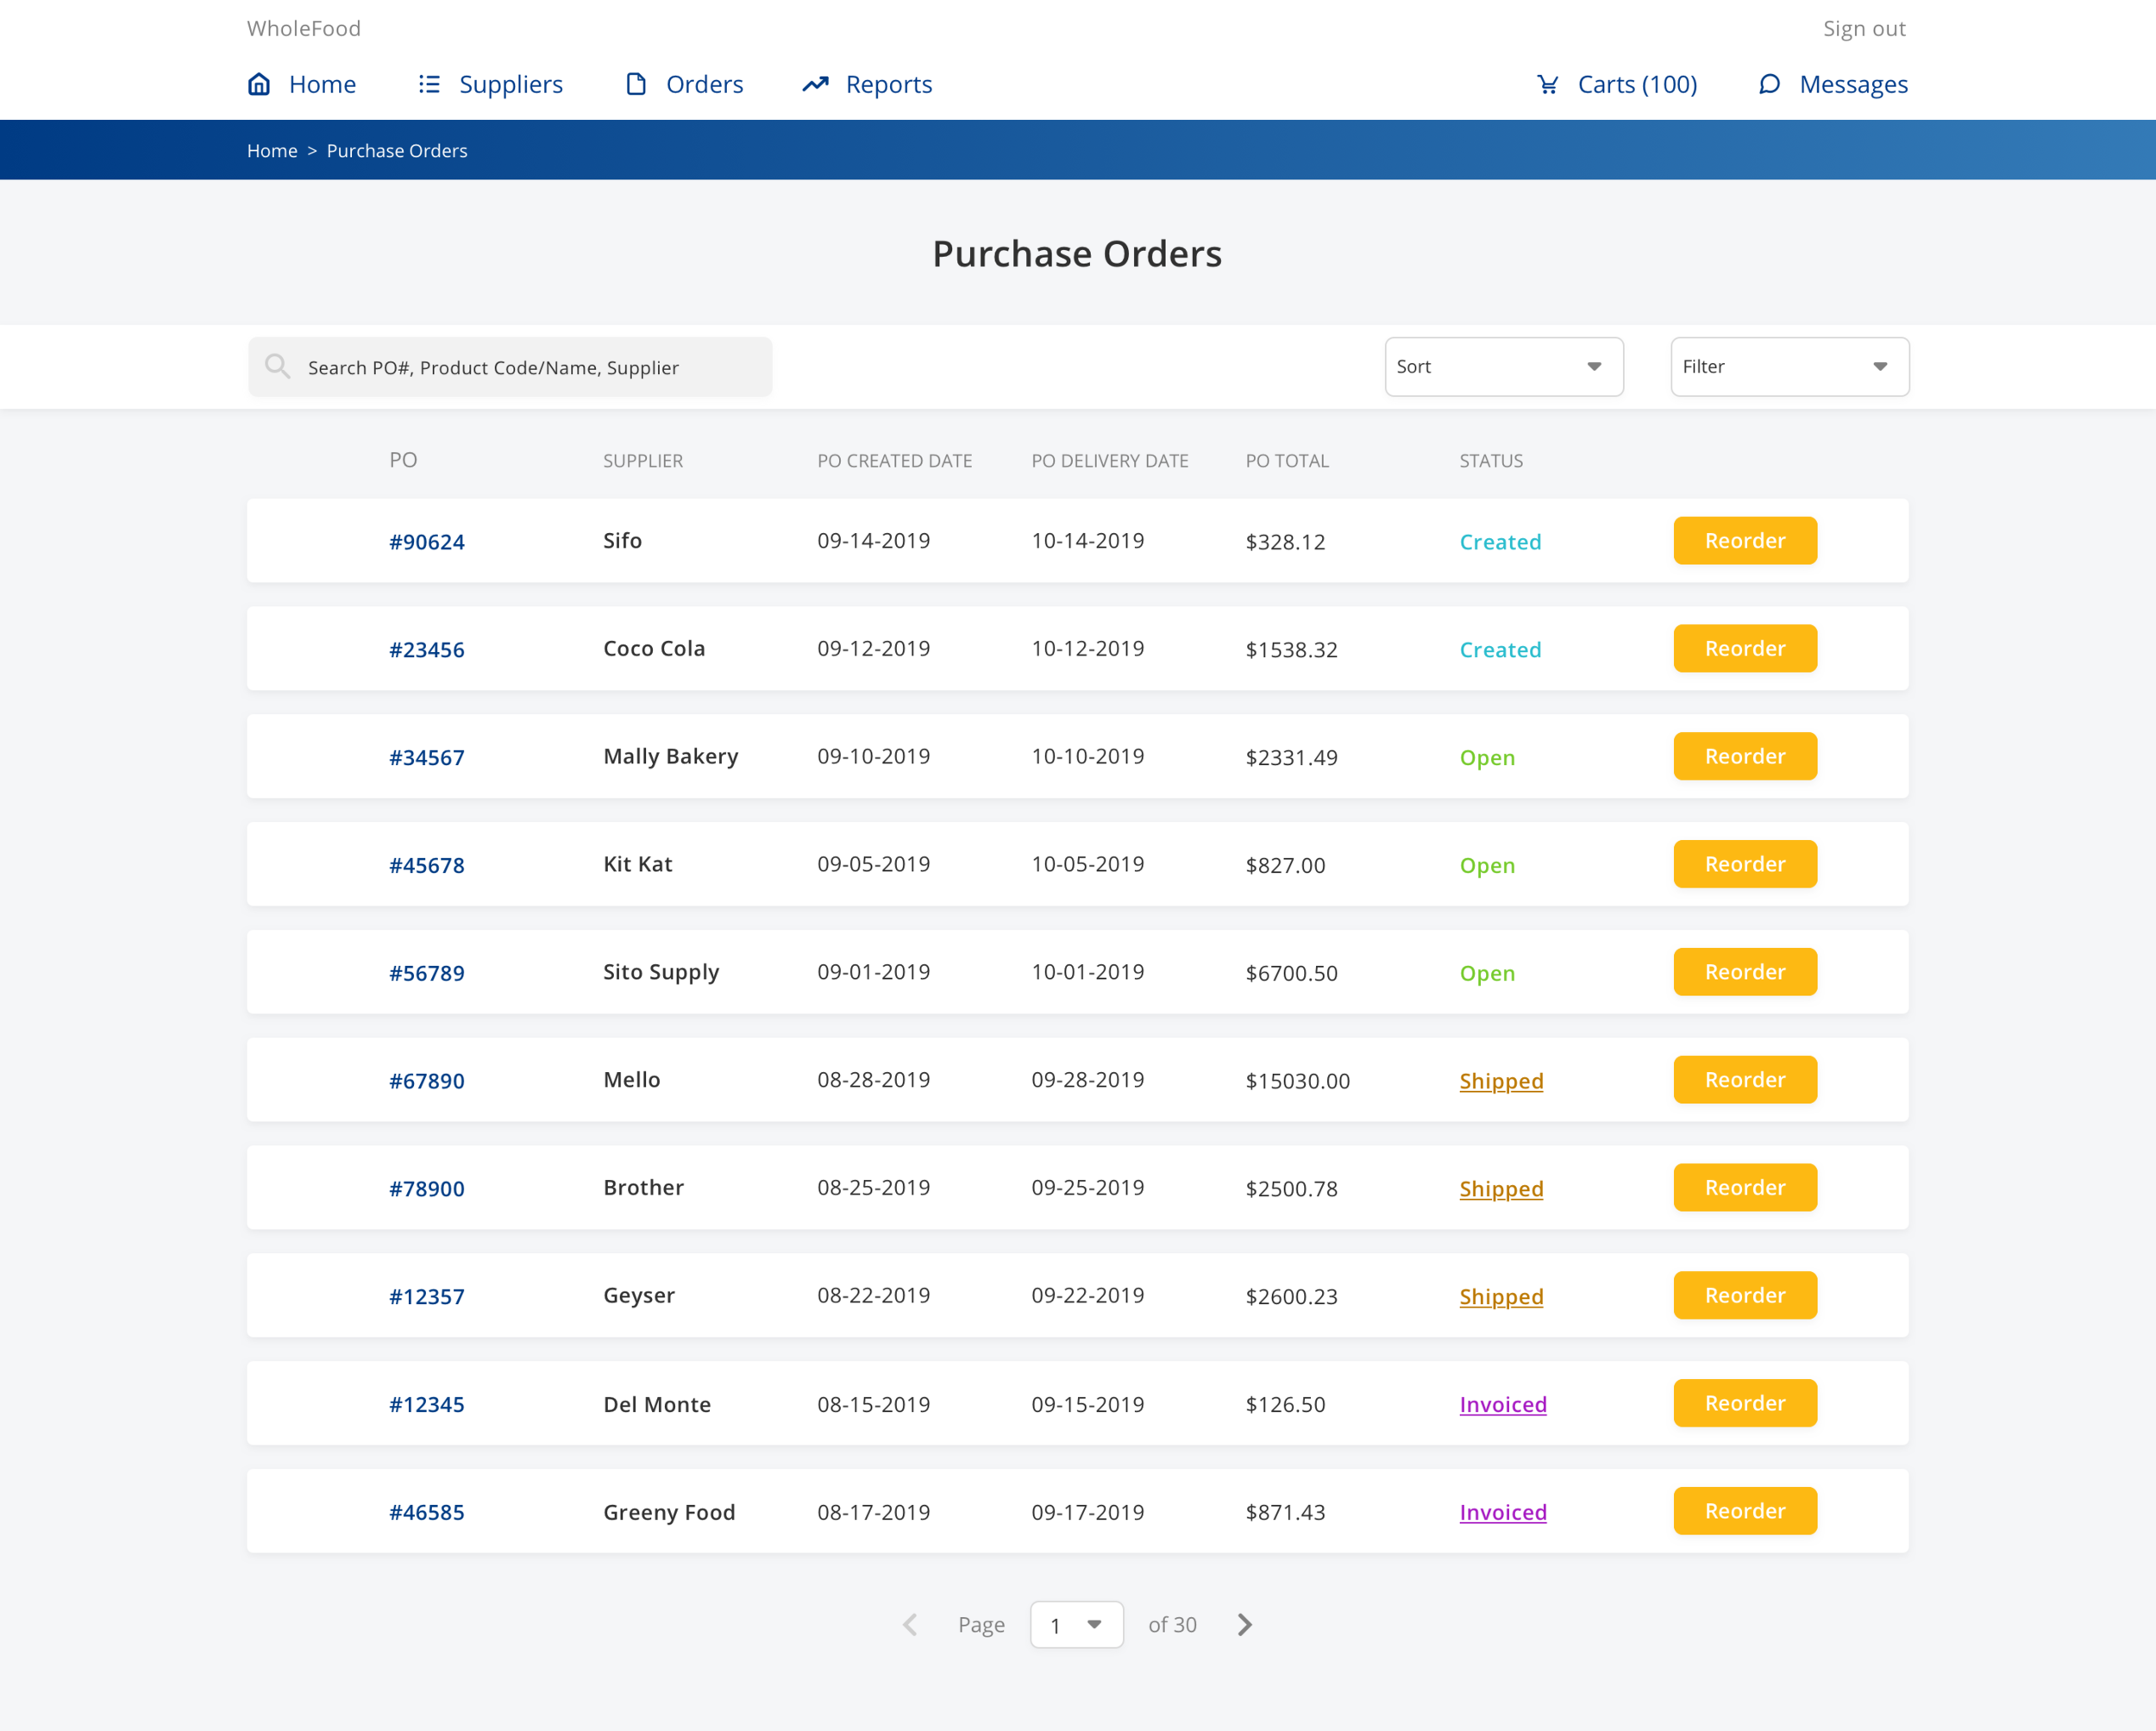
Task: Click Invoiced status for Del Monte order
Action: coord(1502,1405)
